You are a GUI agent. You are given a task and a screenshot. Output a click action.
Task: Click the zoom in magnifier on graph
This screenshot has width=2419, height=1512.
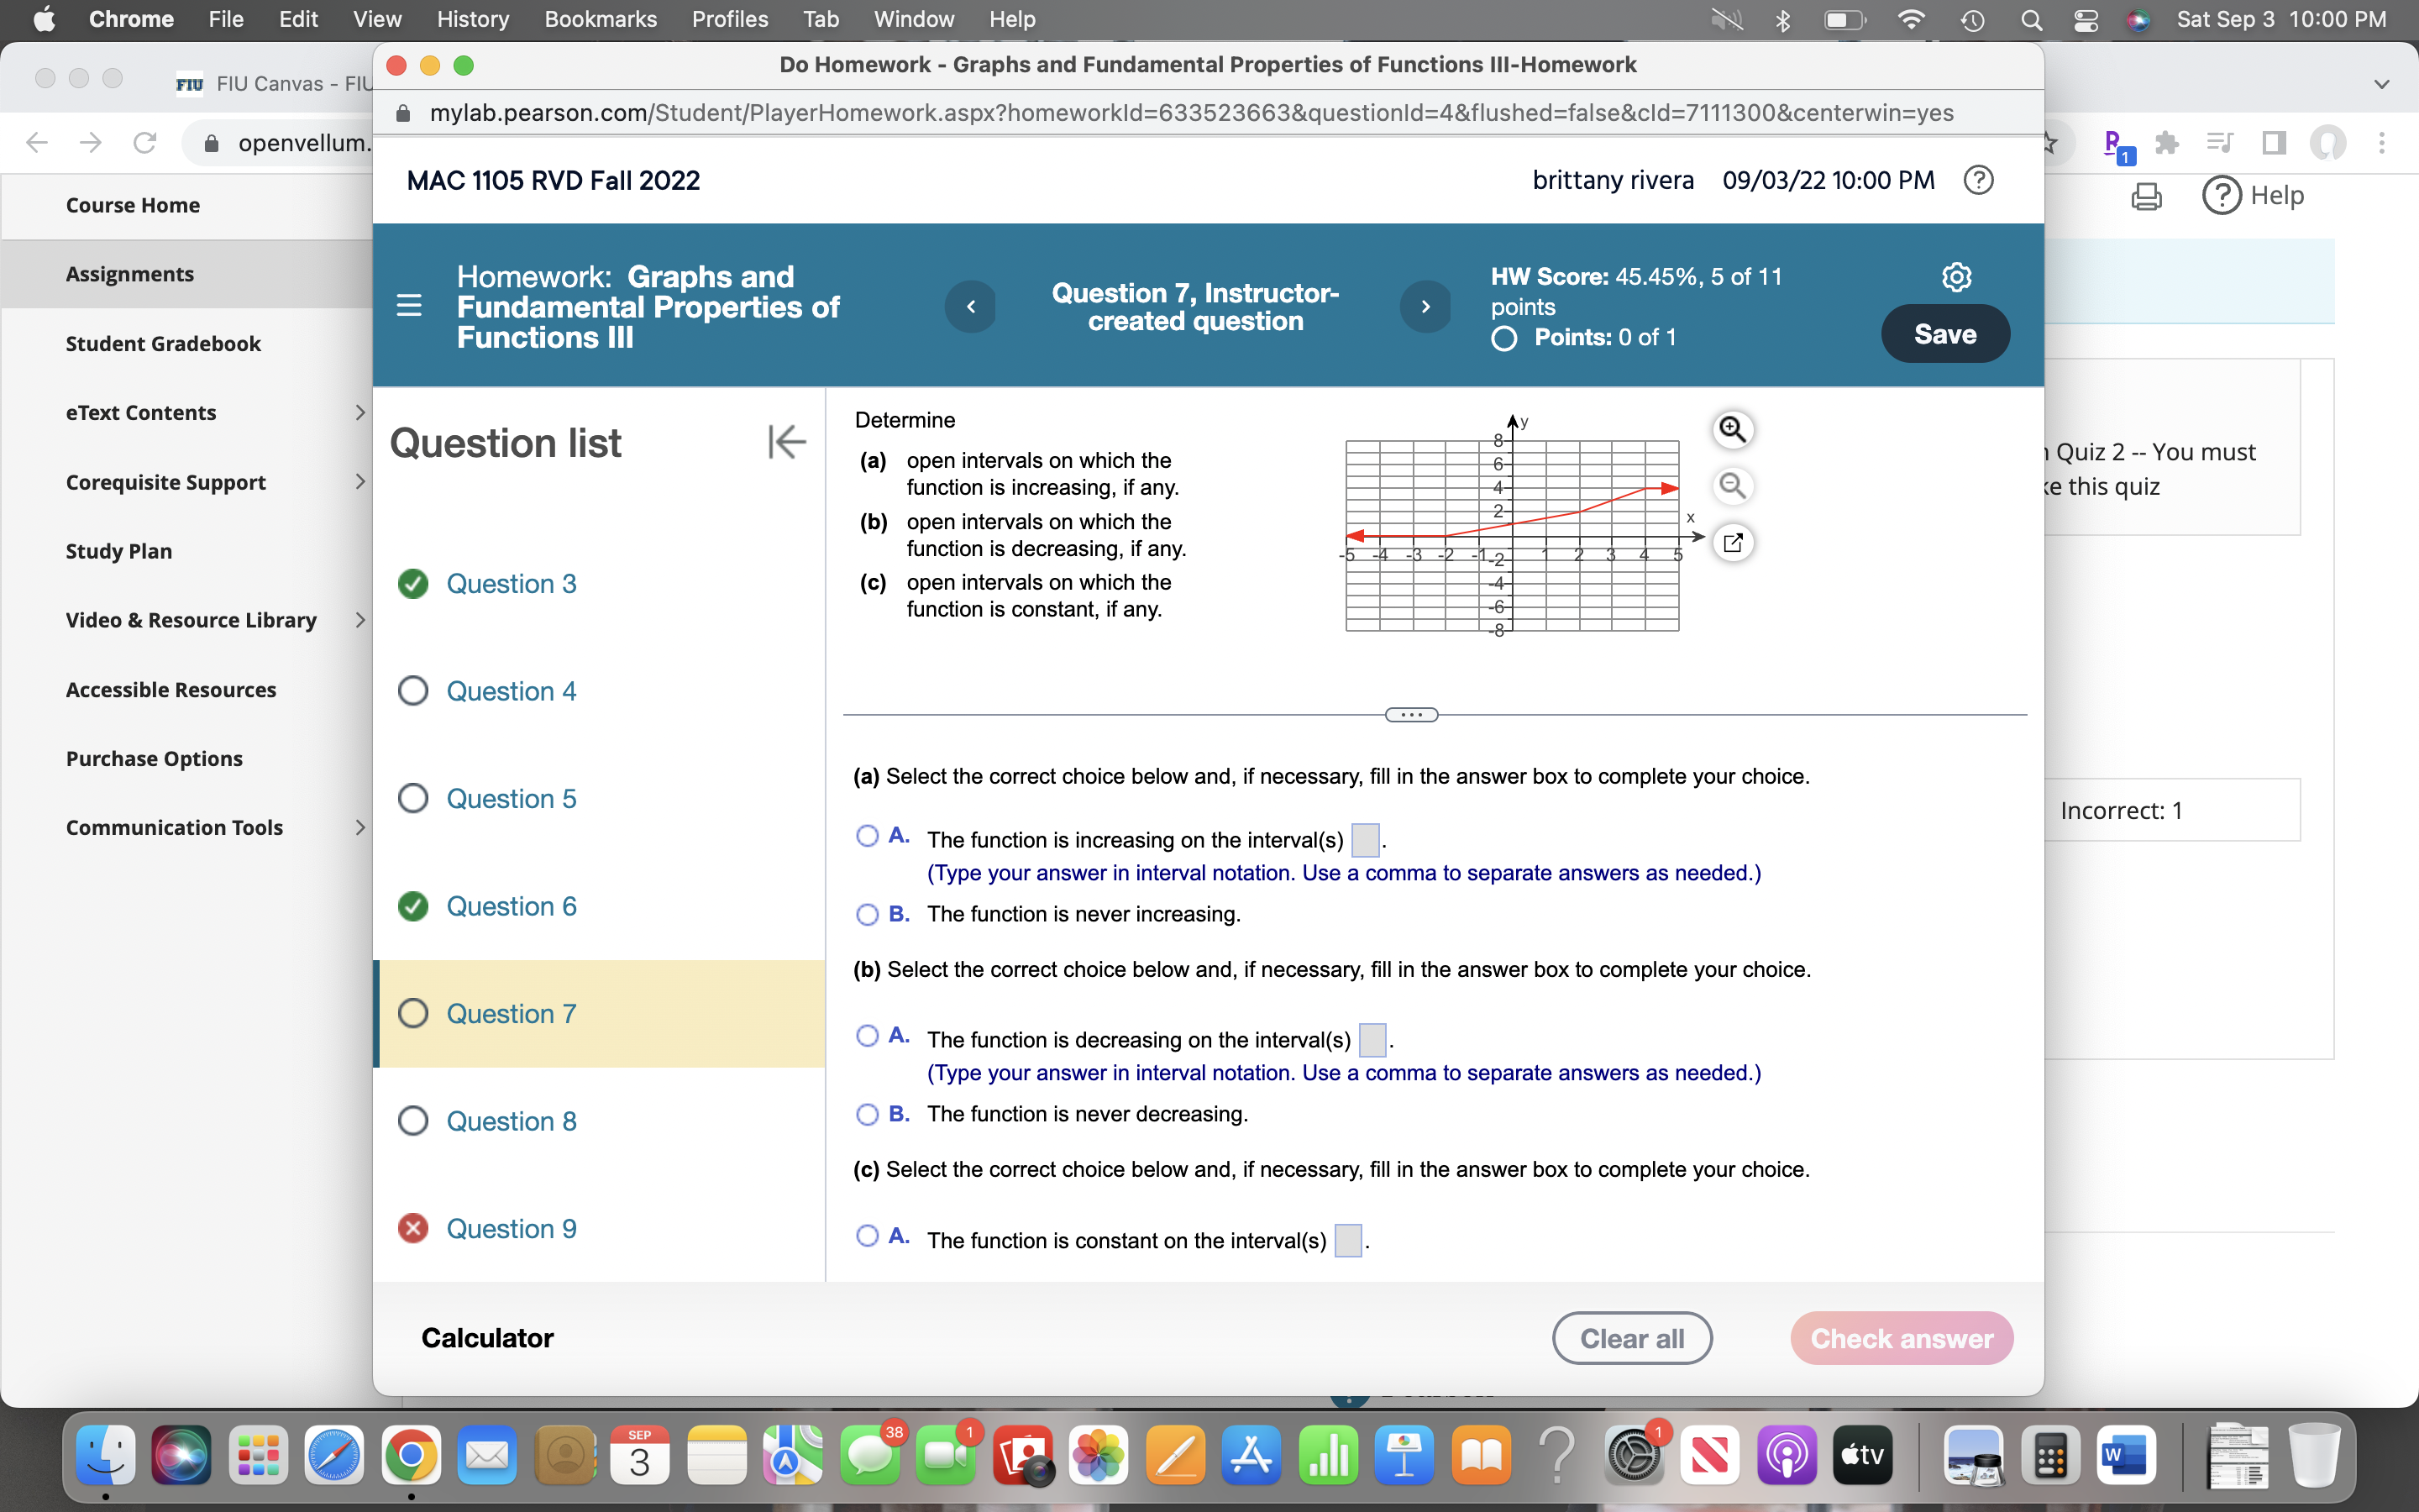tap(1732, 429)
